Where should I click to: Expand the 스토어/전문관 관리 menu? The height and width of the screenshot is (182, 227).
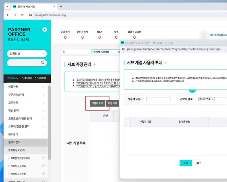[25, 126]
